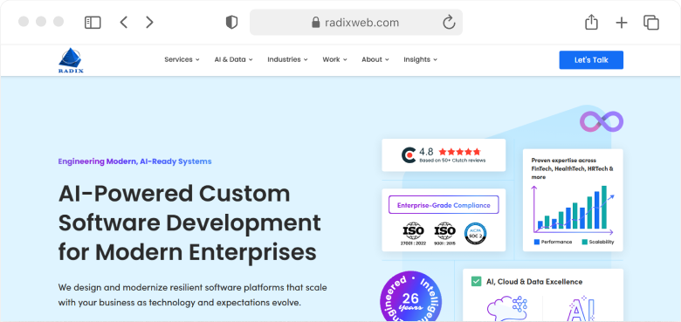Open the Insights dropdown menu
This screenshot has height=322, width=681.
pos(421,59)
